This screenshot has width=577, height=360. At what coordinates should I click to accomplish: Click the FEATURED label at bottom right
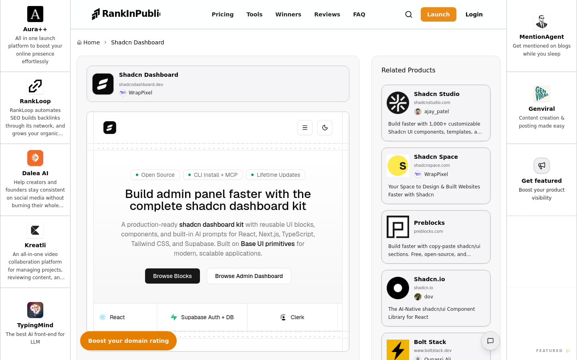tap(549, 351)
